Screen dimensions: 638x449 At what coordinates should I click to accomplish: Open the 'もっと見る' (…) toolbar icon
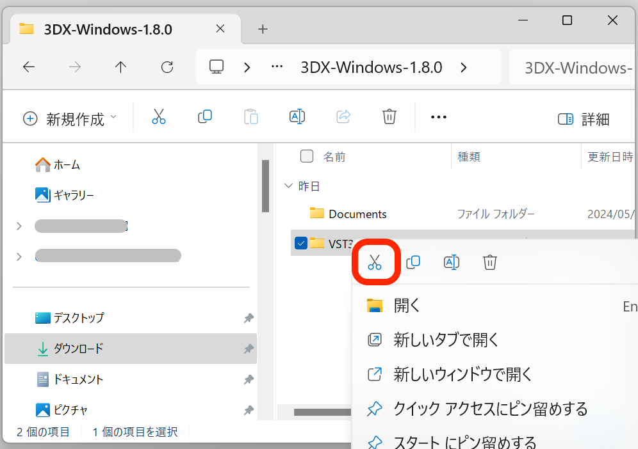438,116
